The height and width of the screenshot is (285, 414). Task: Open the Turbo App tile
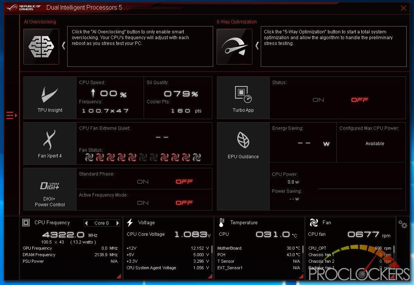point(243,98)
